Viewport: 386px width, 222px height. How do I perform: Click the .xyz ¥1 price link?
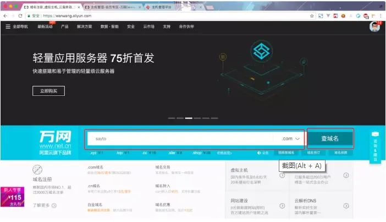pyautogui.click(x=96, y=153)
